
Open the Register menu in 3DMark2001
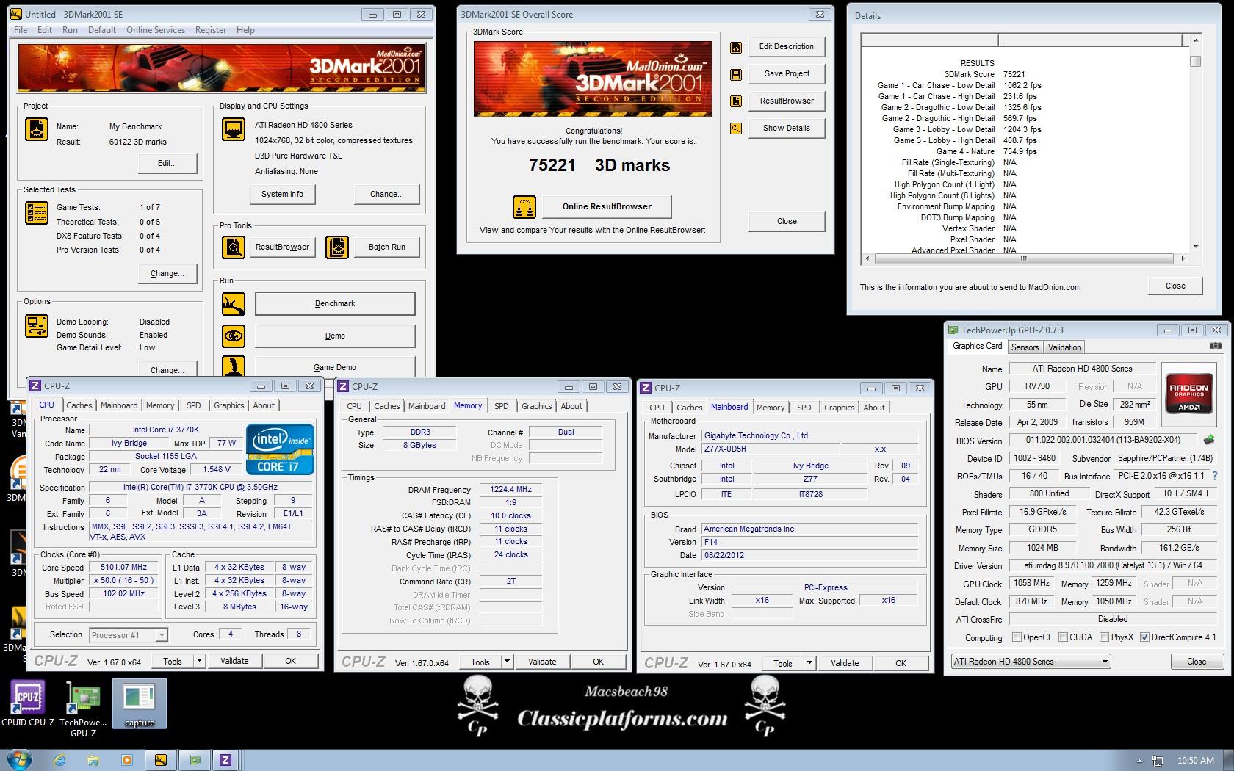pyautogui.click(x=211, y=30)
